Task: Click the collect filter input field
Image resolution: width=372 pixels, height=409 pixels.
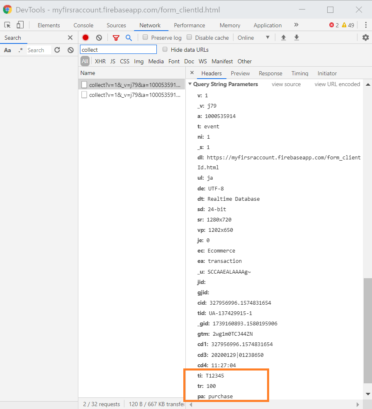Action: (118, 50)
